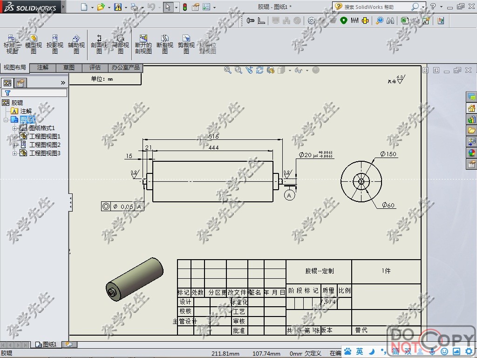Switch to the 办公室产品 tab
477x358 pixels.
[x=126, y=68]
